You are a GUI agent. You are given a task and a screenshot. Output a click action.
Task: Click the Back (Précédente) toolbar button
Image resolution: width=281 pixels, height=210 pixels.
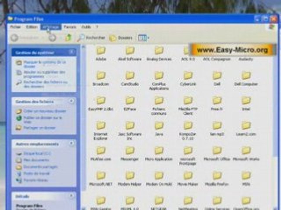[x=25, y=38]
